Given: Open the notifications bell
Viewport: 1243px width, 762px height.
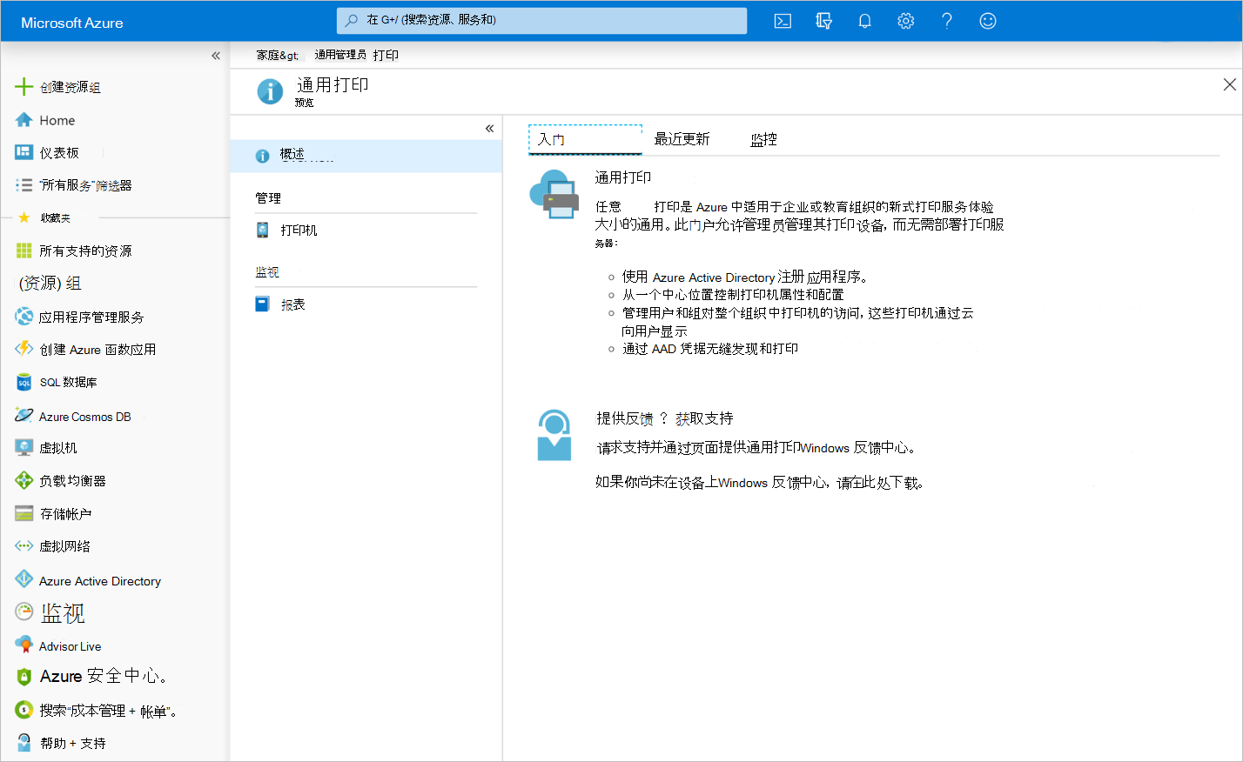Looking at the screenshot, I should click(864, 21).
